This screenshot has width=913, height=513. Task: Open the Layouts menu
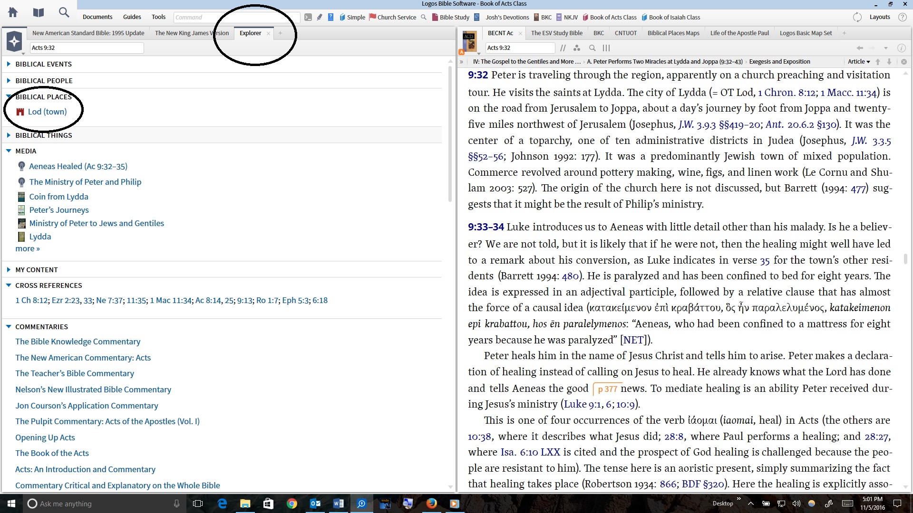[880, 17]
